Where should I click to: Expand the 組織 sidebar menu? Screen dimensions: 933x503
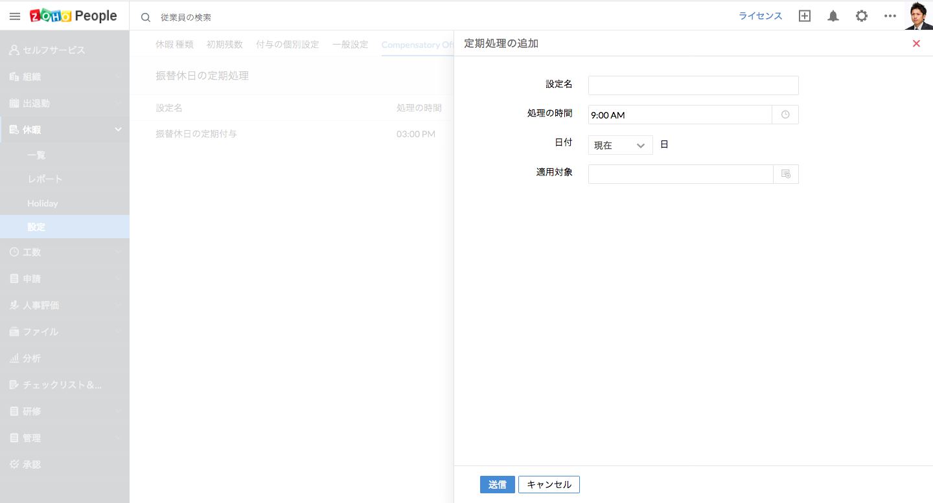65,76
